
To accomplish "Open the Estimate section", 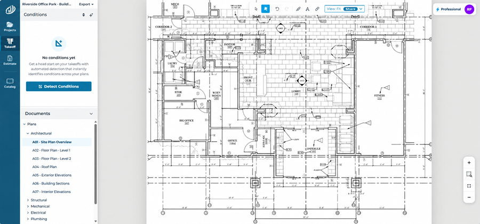I will coord(10,60).
